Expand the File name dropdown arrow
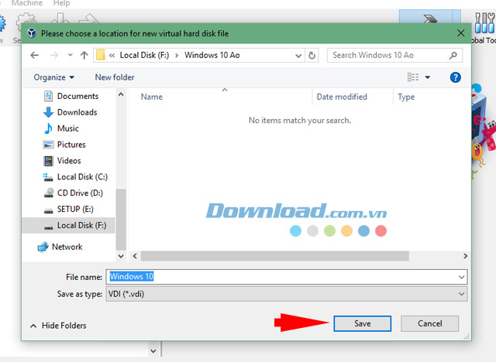Image resolution: width=496 pixels, height=362 pixels. pos(462,277)
